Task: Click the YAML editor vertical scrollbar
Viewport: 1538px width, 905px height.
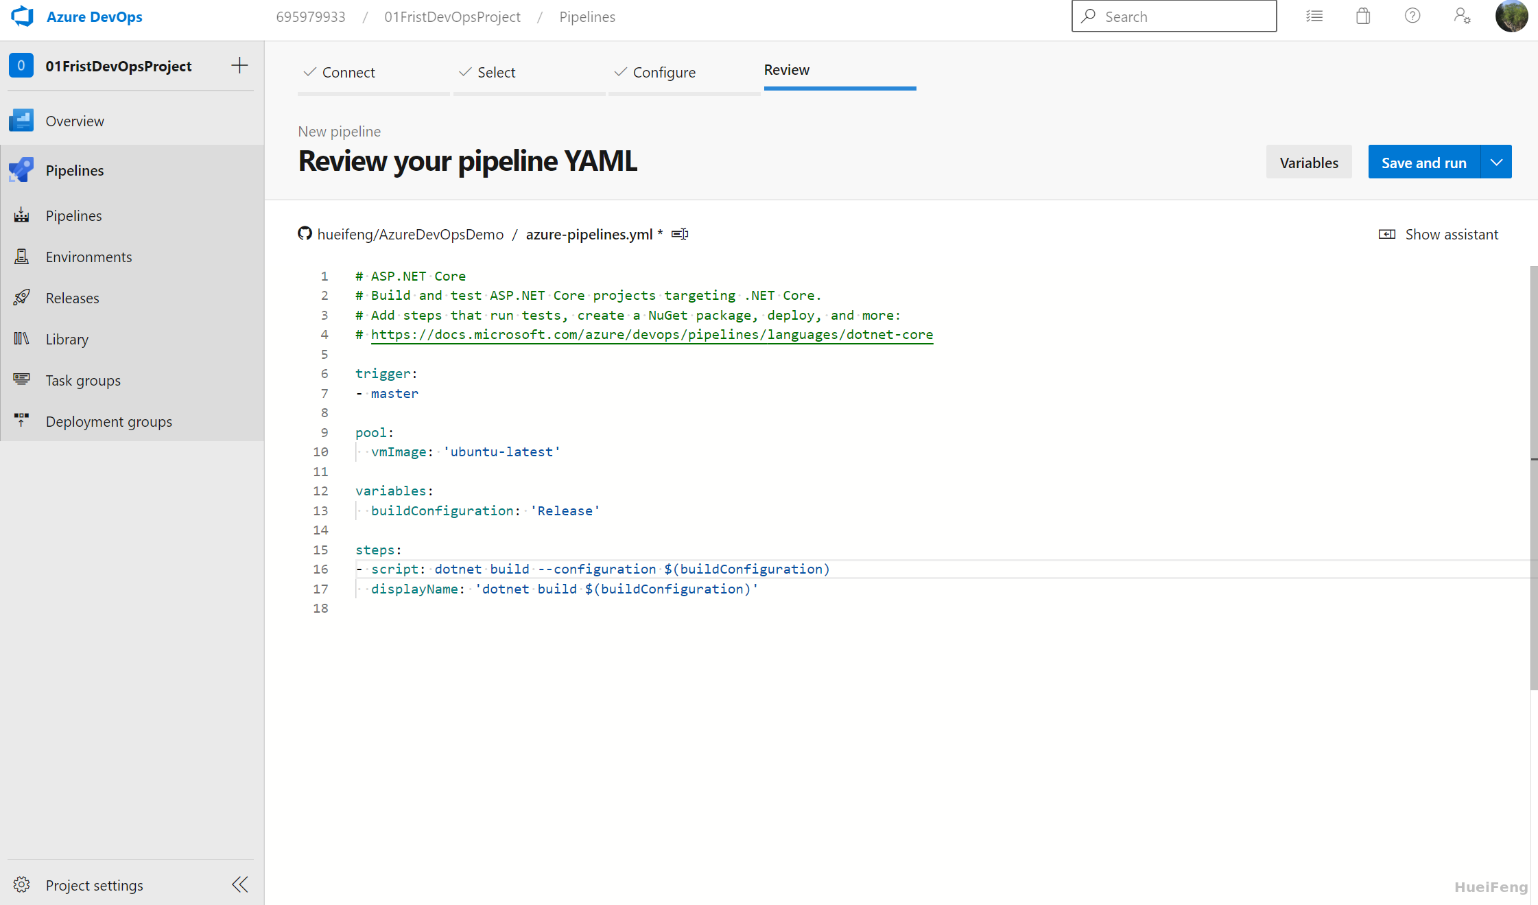Action: tap(1534, 478)
